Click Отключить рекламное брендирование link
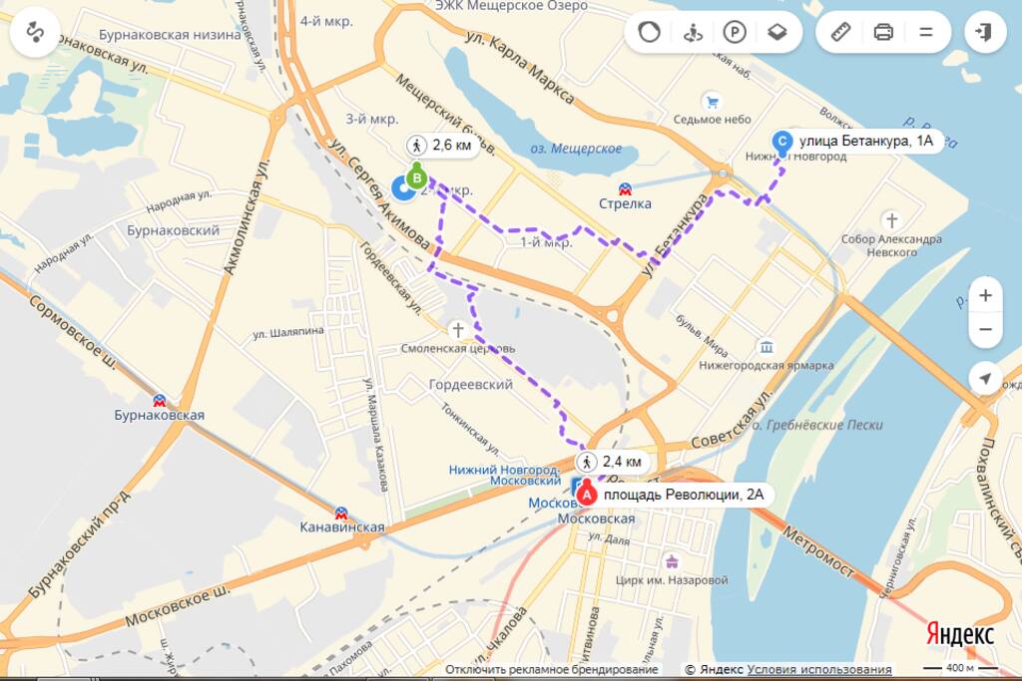This screenshot has height=681, width=1022. pos(551,669)
